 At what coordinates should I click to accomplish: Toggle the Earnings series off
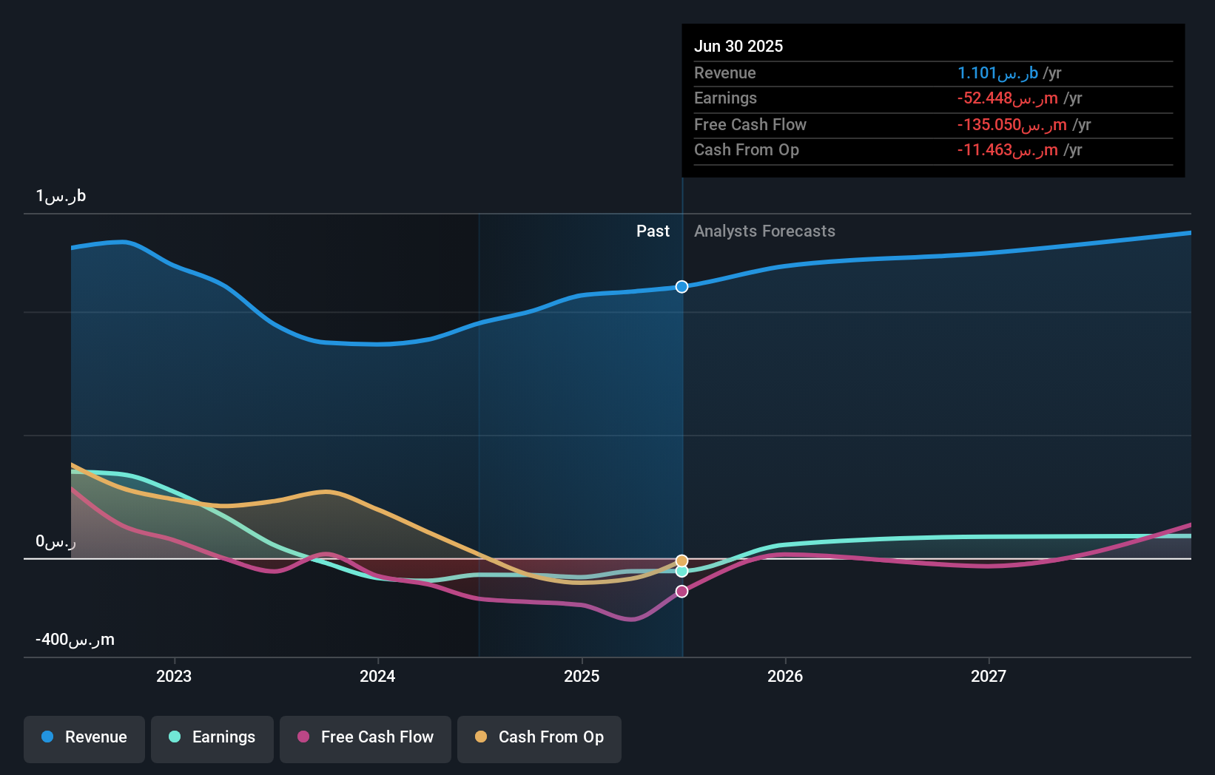212,737
